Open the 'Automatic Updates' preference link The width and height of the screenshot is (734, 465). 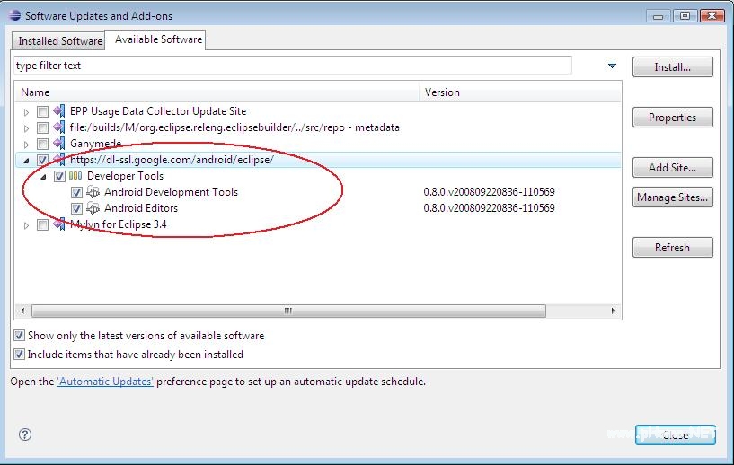(x=105, y=382)
